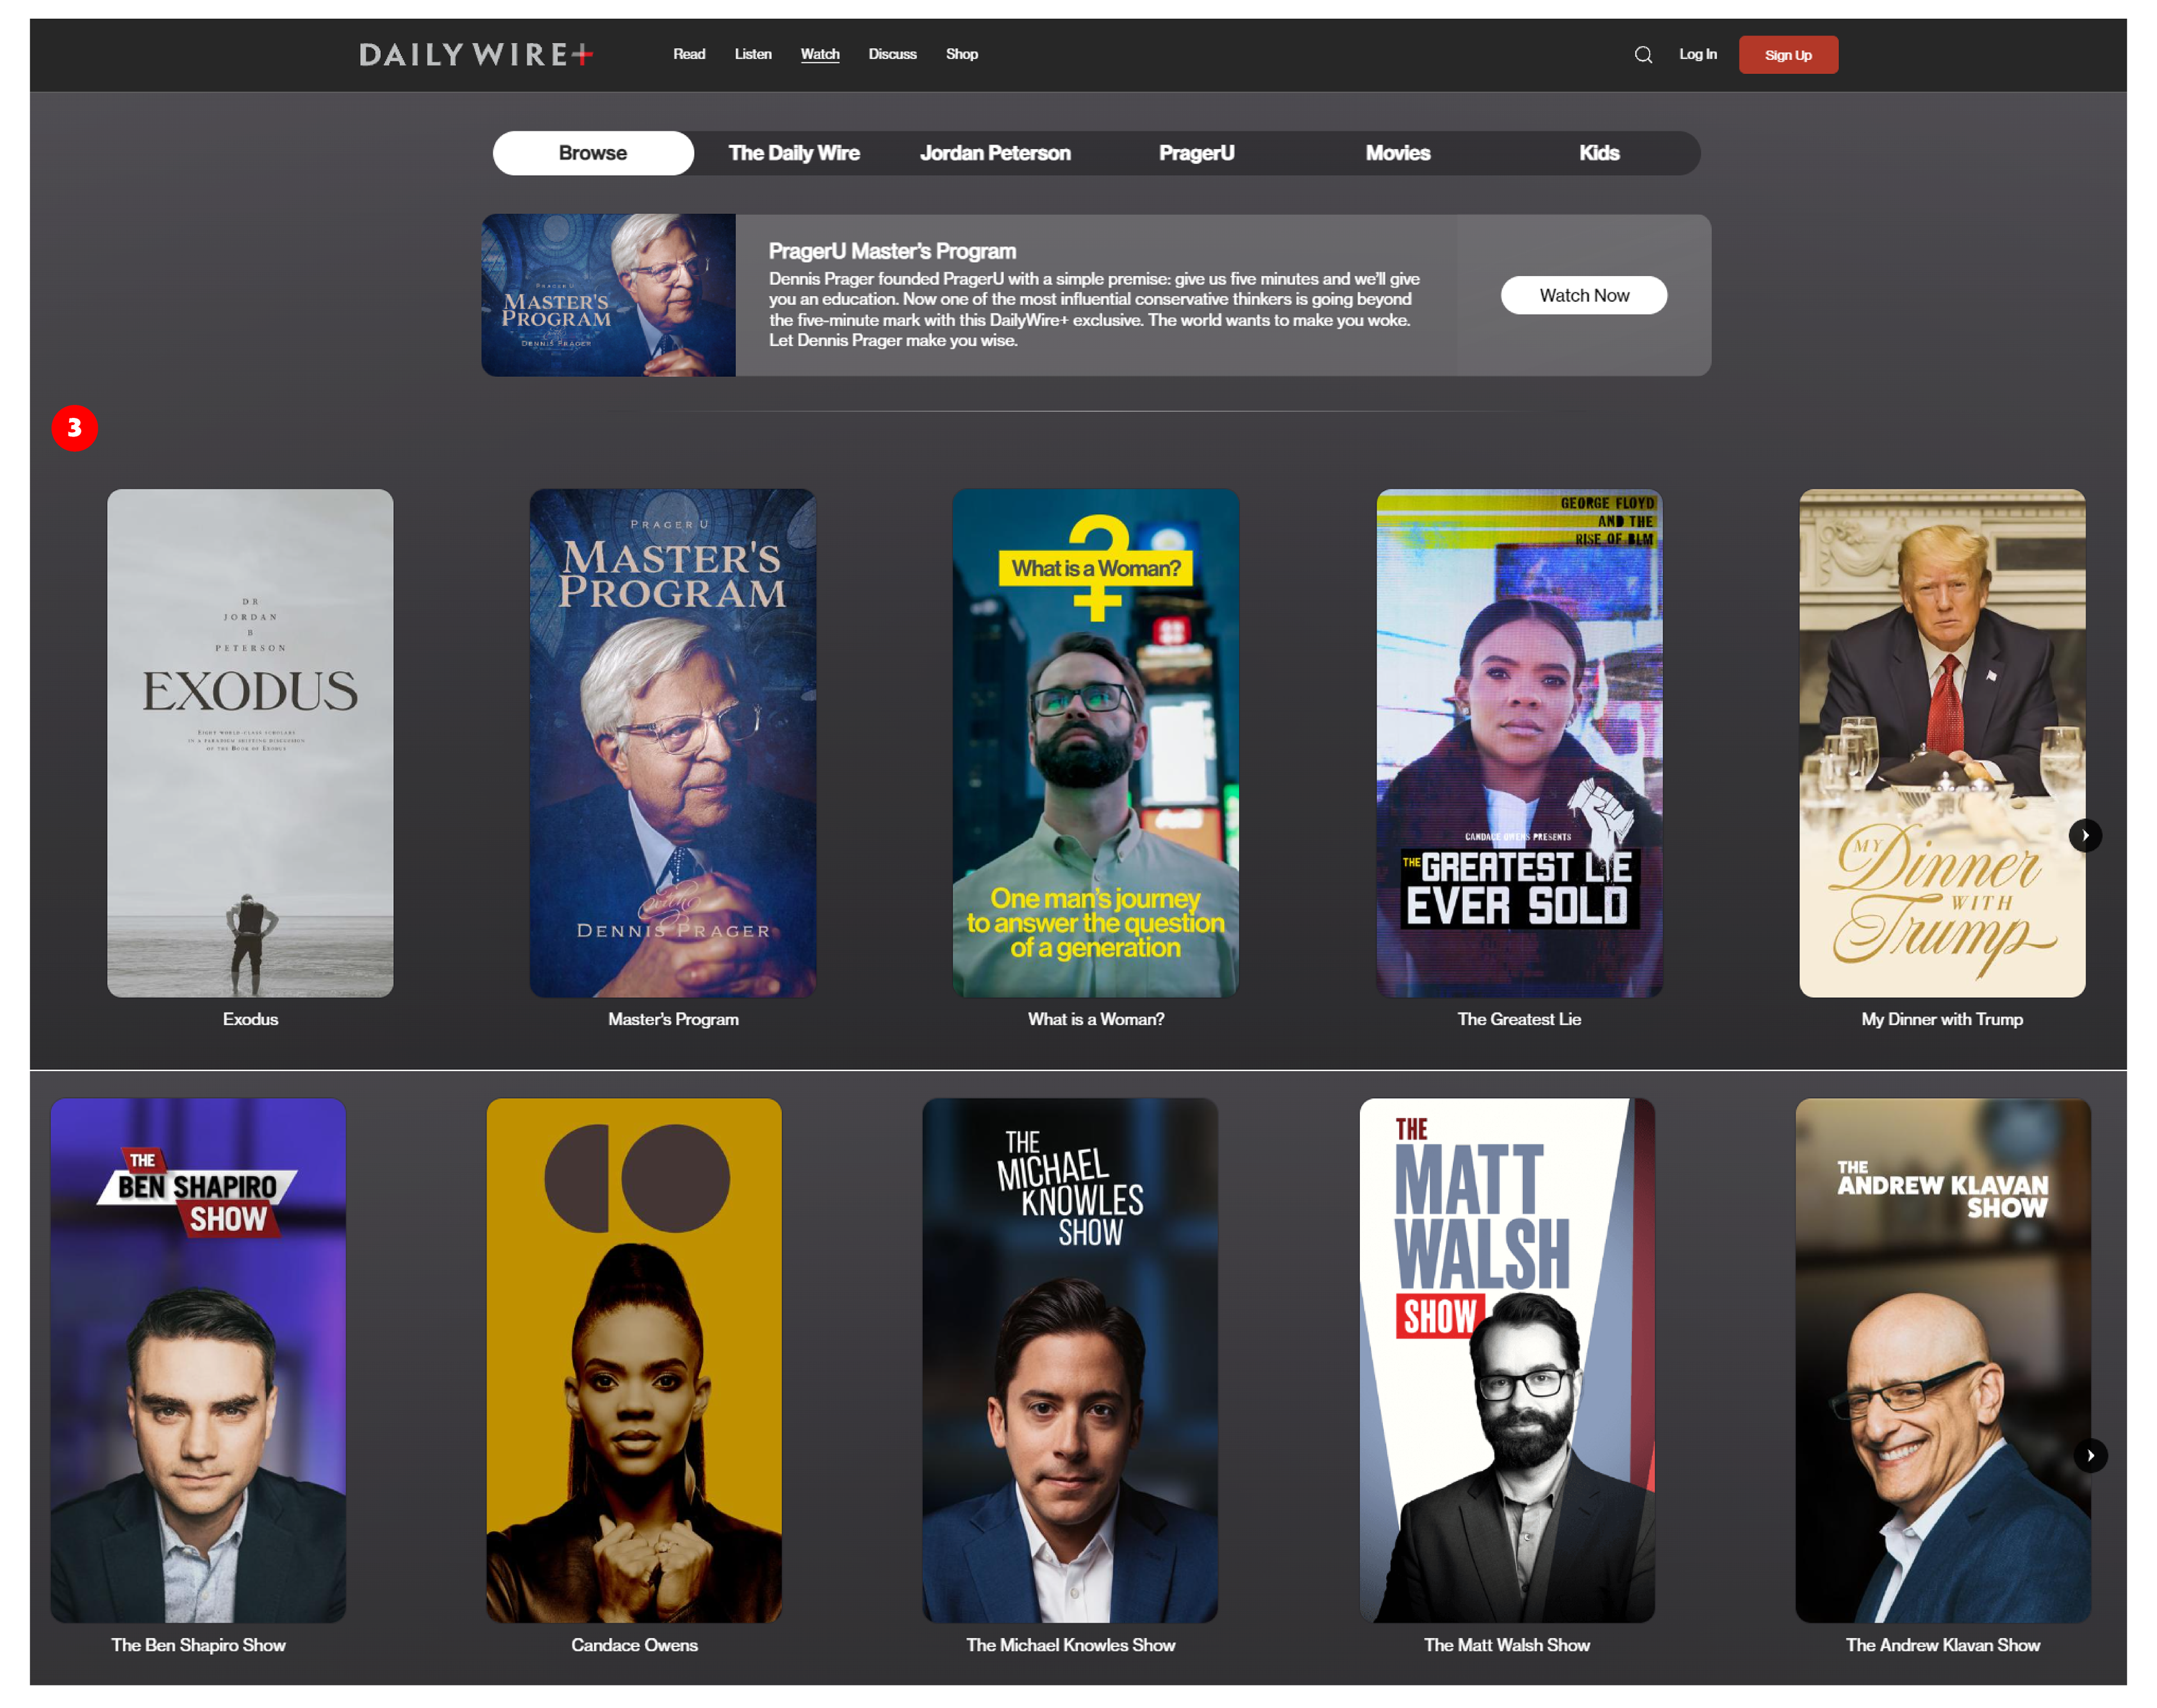Open the Shop menu item
This screenshot has width=2157, height=1708.
coord(961,54)
